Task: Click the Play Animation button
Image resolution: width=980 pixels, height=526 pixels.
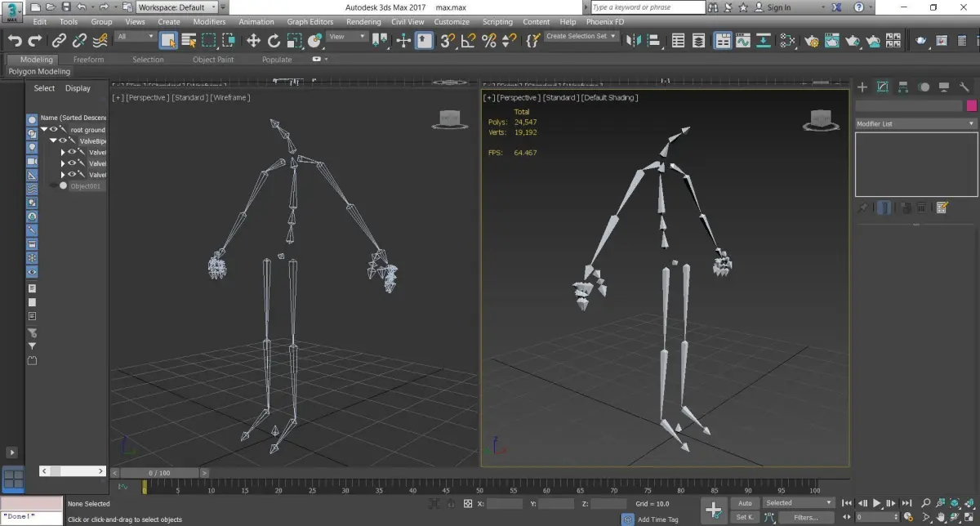Action: pyautogui.click(x=877, y=503)
